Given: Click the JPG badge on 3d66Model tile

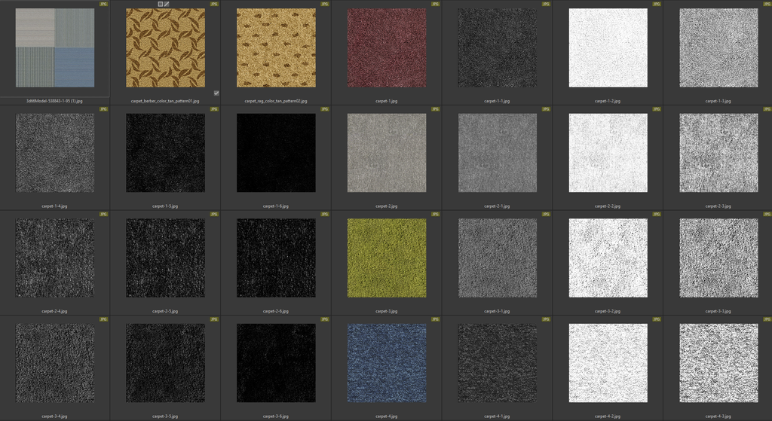Looking at the screenshot, I should [x=103, y=4].
